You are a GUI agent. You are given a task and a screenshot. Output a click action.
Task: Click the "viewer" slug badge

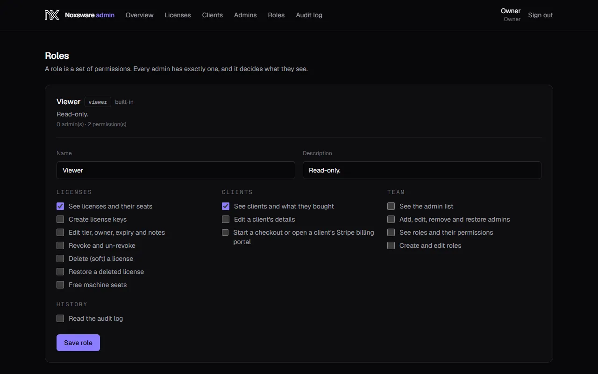coord(98,102)
